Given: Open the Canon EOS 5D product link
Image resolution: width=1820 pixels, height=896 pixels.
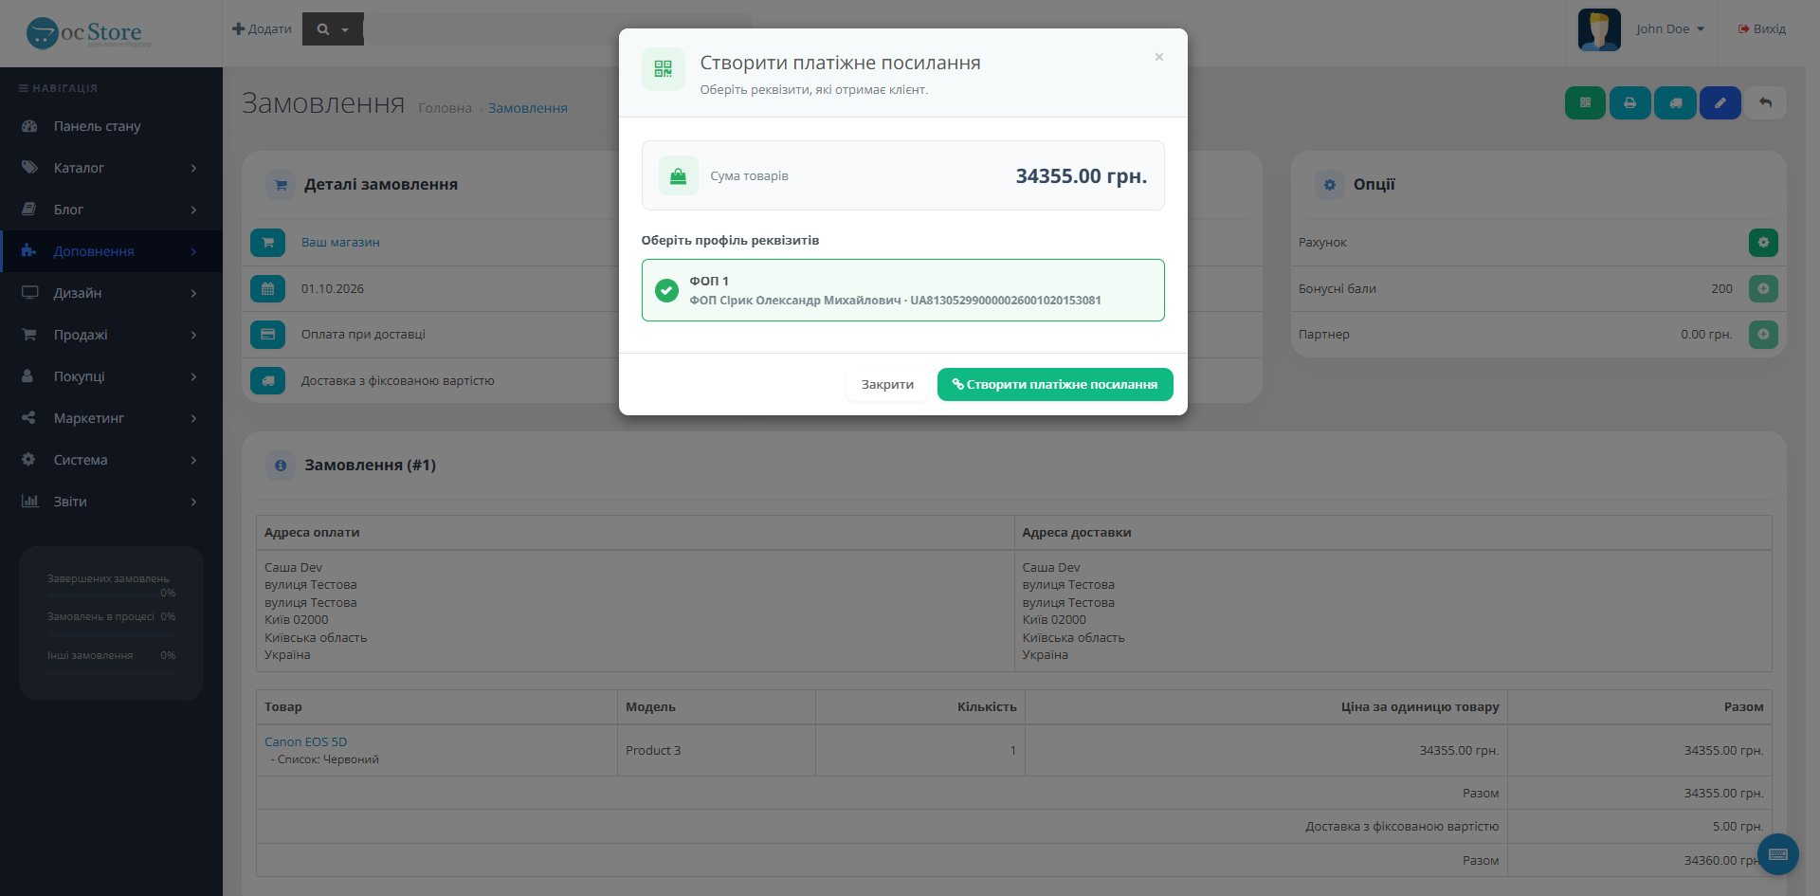Looking at the screenshot, I should [306, 742].
